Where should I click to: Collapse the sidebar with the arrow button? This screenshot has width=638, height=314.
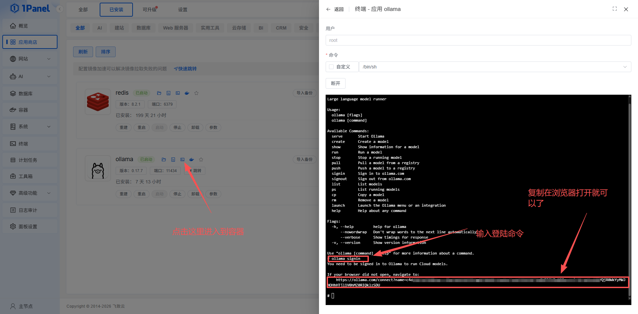pos(60,9)
